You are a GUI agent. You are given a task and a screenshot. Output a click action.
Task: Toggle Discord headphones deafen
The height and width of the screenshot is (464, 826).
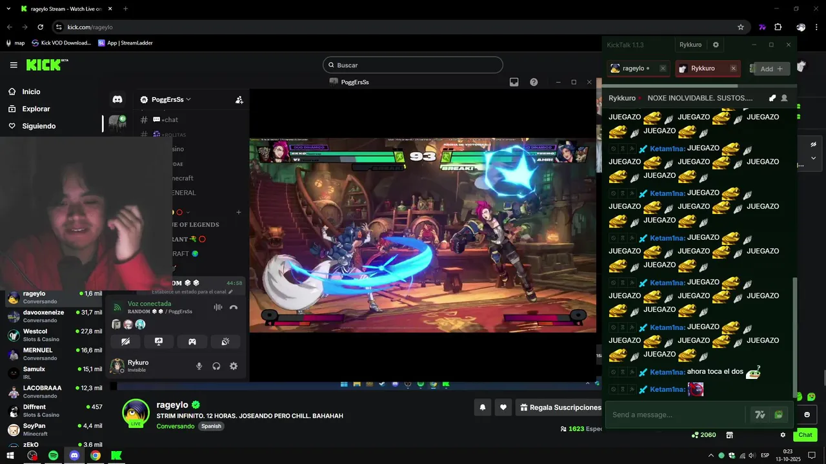coord(216,366)
